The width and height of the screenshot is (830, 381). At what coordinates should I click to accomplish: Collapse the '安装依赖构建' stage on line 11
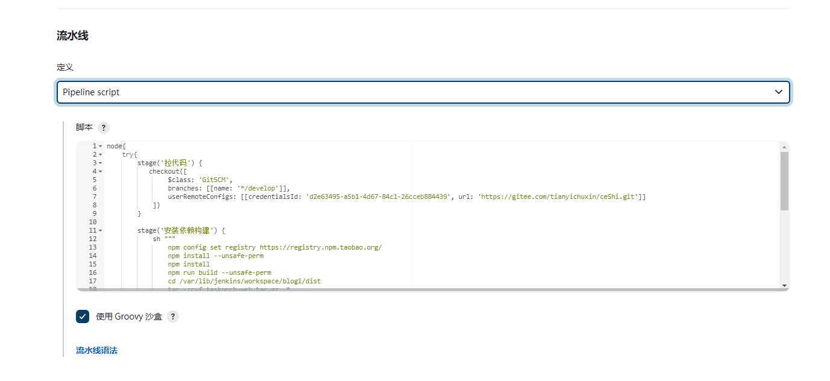click(x=101, y=231)
